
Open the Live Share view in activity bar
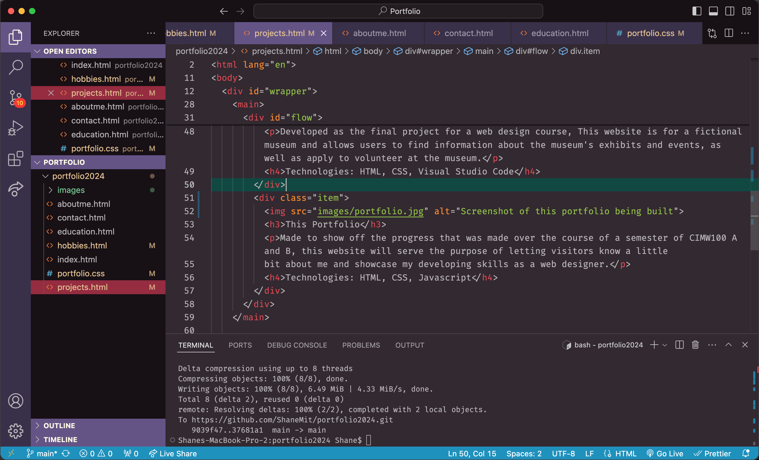15,188
